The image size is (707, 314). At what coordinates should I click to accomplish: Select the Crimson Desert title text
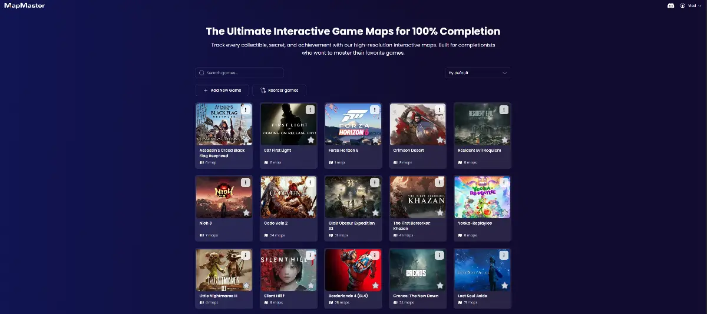click(x=408, y=150)
